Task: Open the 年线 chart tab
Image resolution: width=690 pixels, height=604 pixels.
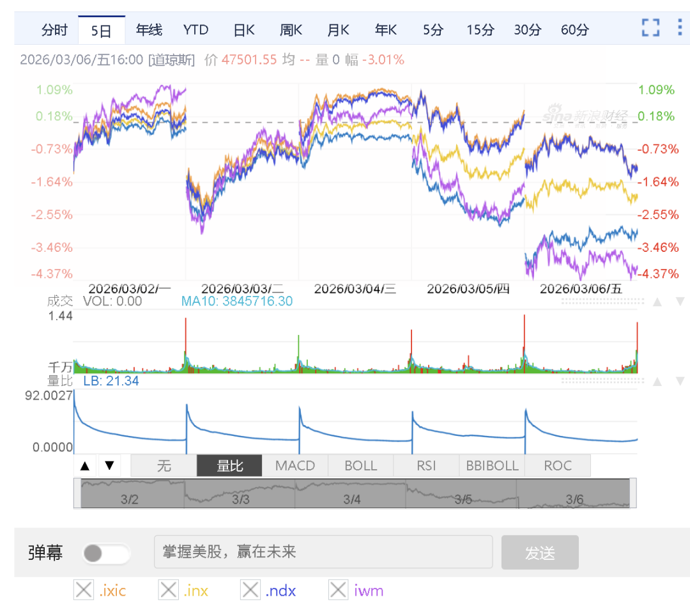Action: coord(149,30)
